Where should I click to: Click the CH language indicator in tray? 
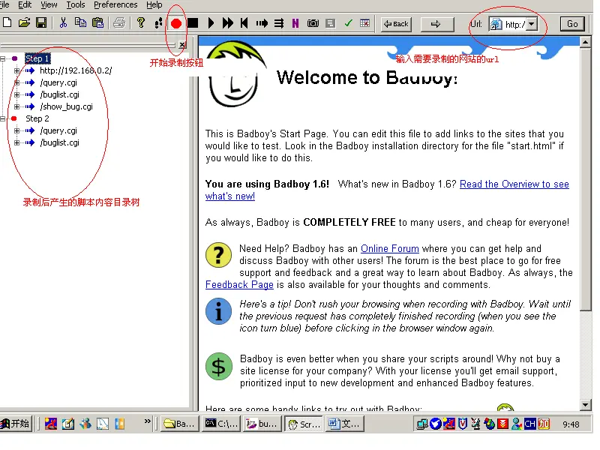529,424
